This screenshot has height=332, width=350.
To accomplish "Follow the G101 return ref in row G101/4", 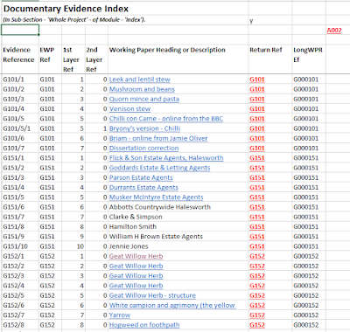I will (x=257, y=109).
